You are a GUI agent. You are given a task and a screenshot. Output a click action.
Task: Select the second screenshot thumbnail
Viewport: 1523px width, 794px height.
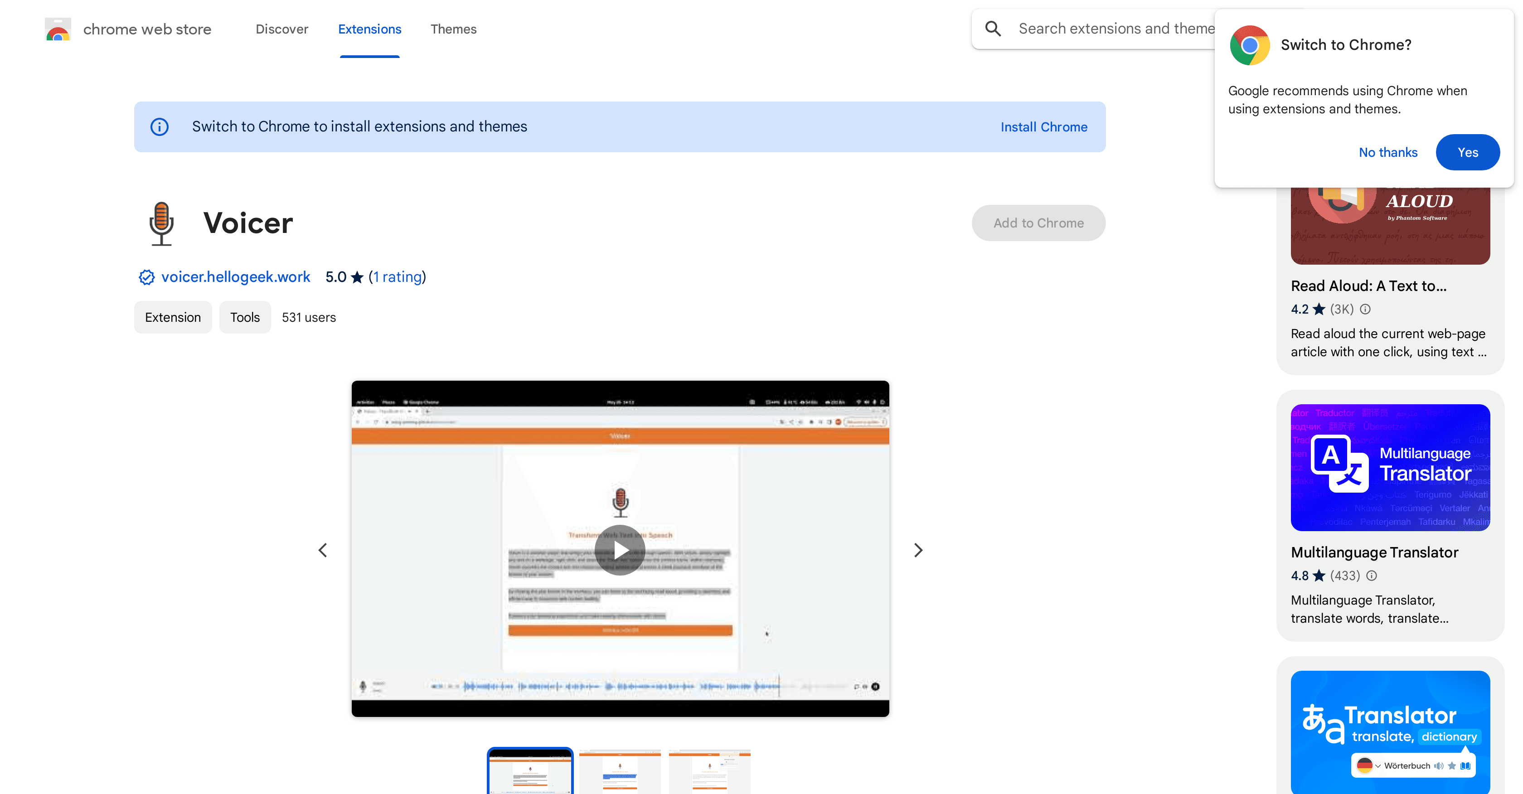[x=619, y=771]
